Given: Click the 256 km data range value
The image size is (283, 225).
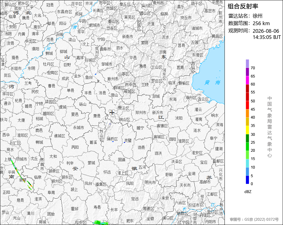Looking at the screenshot, I should (261, 23).
